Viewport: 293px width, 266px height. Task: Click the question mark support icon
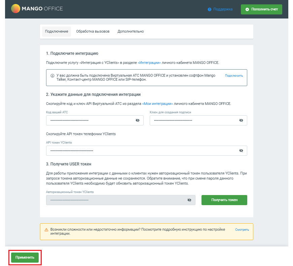[210, 9]
